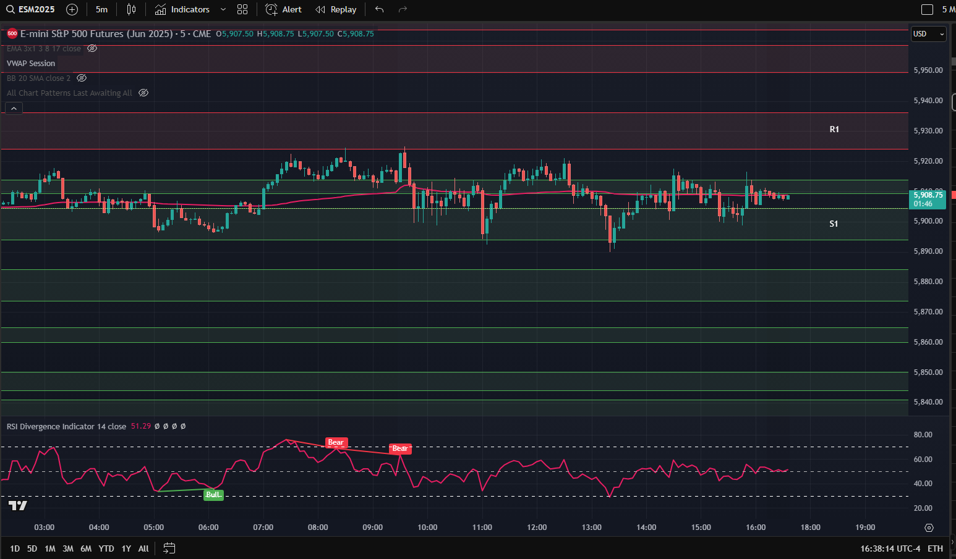Open symbol search ESM2025
The image size is (956, 559).
30,9
